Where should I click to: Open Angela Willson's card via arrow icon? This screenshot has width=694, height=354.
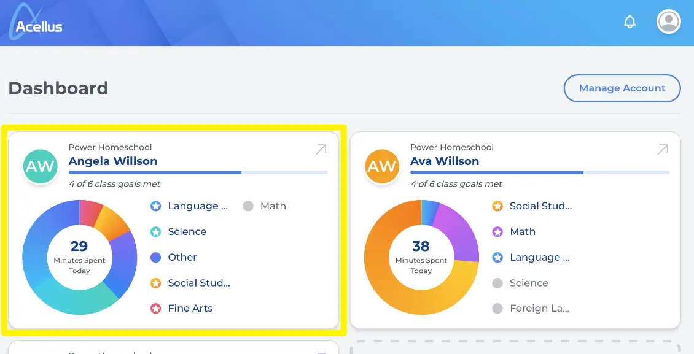click(x=321, y=149)
